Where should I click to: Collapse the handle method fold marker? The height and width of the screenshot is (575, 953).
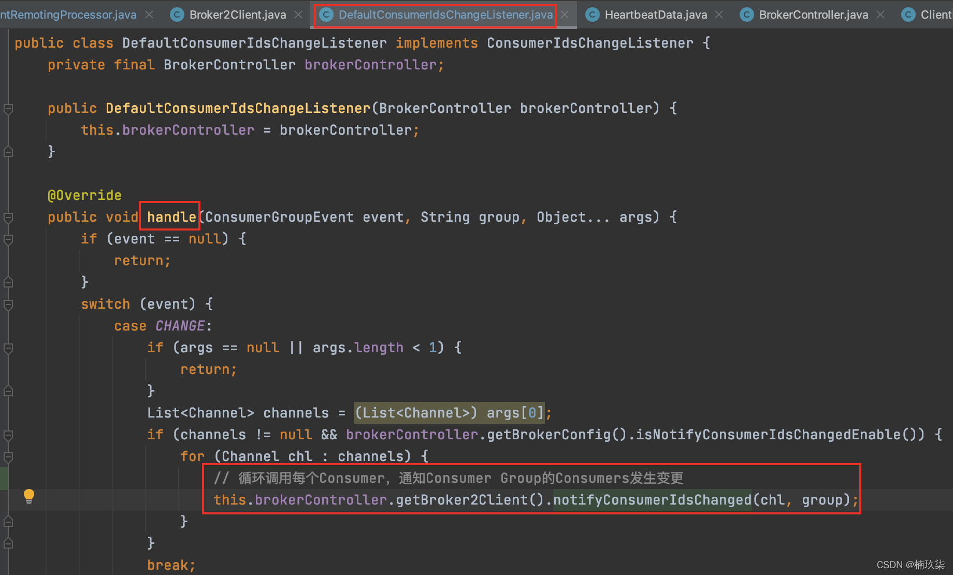[x=8, y=218]
